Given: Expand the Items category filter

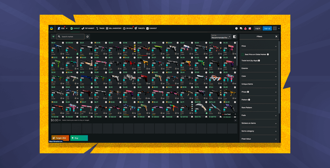Looking at the screenshot, I should pos(259,131).
